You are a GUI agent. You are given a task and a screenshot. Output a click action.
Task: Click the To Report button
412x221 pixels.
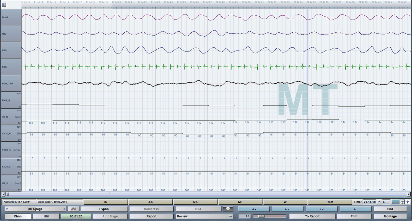312,216
